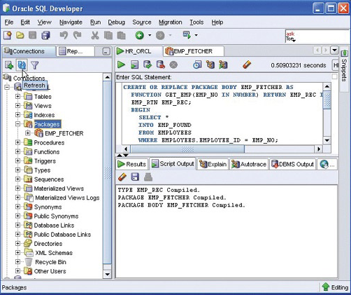This screenshot has height=295, width=351.
Task: Click the Redo arrow icon
Action: [78, 35]
